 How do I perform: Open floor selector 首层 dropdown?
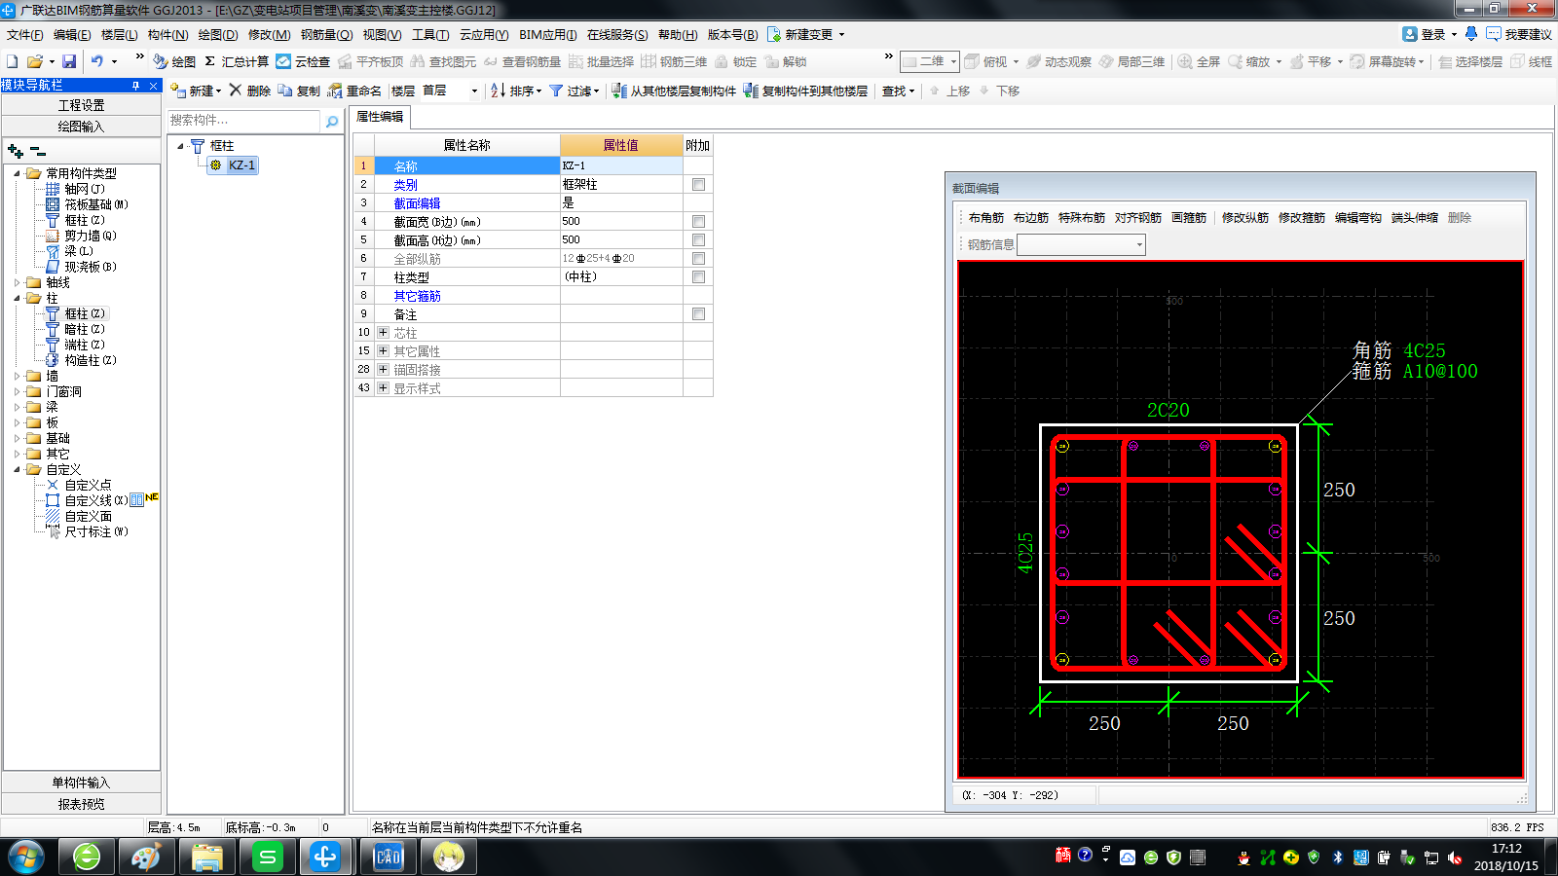coord(474,91)
